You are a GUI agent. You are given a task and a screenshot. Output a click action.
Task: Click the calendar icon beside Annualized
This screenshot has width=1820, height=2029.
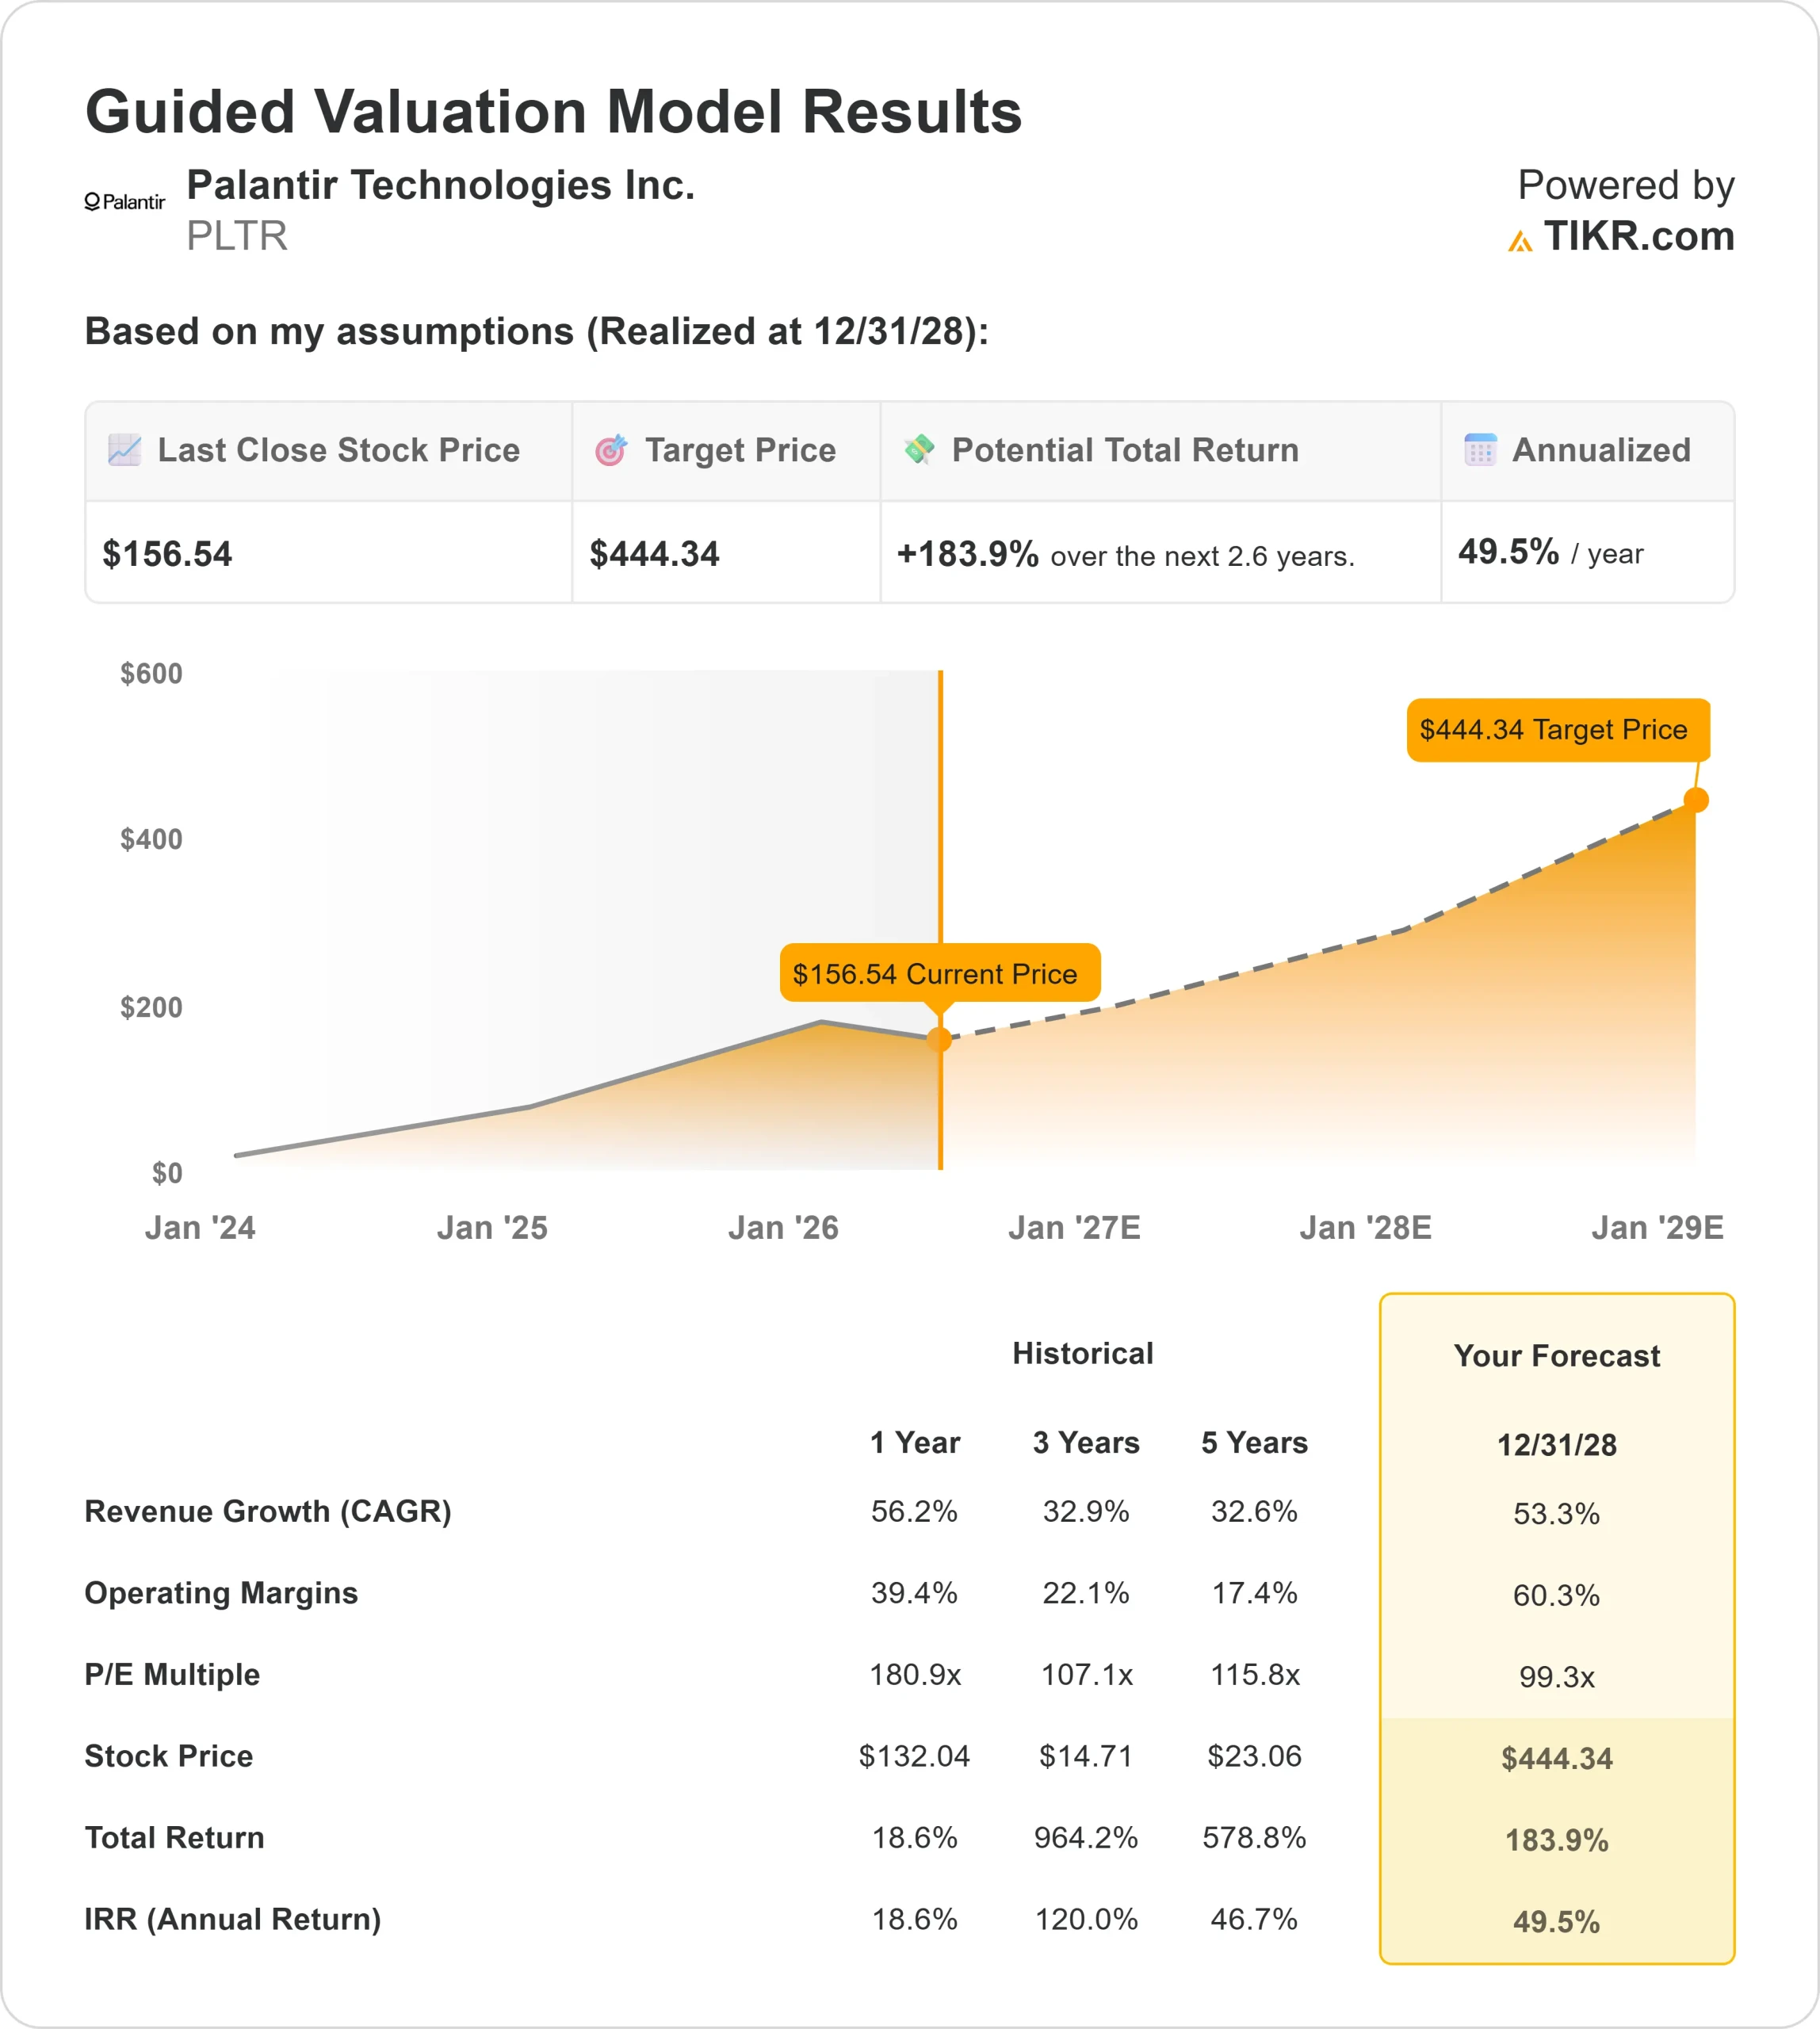click(1481, 450)
